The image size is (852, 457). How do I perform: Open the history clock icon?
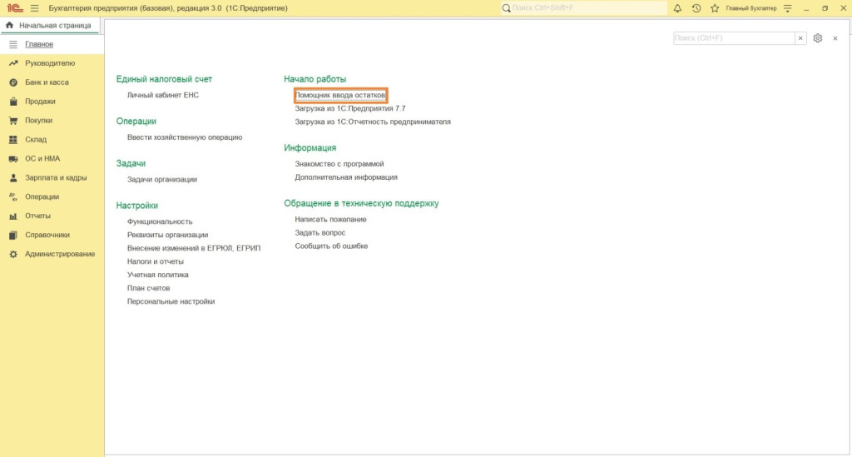tap(696, 8)
